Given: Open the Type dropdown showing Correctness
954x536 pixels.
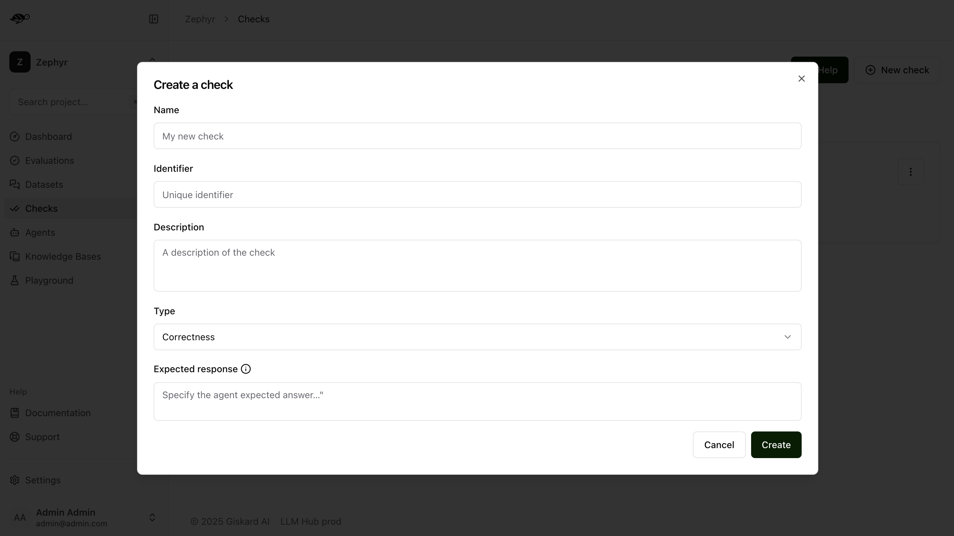Looking at the screenshot, I should click(477, 337).
